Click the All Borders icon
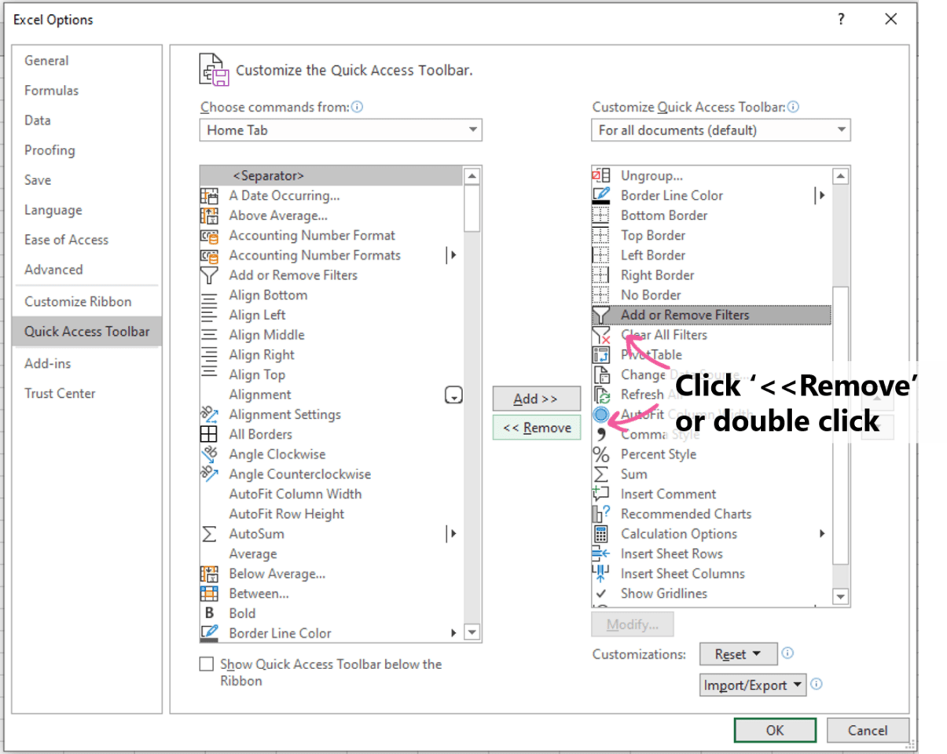Image resolution: width=947 pixels, height=754 pixels. [x=208, y=434]
